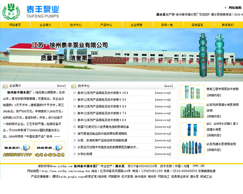The height and width of the screenshot is (194, 243).
Task: Open article 泰丰QJ系列产品规格及技术参数(9)
Action: 102,100
